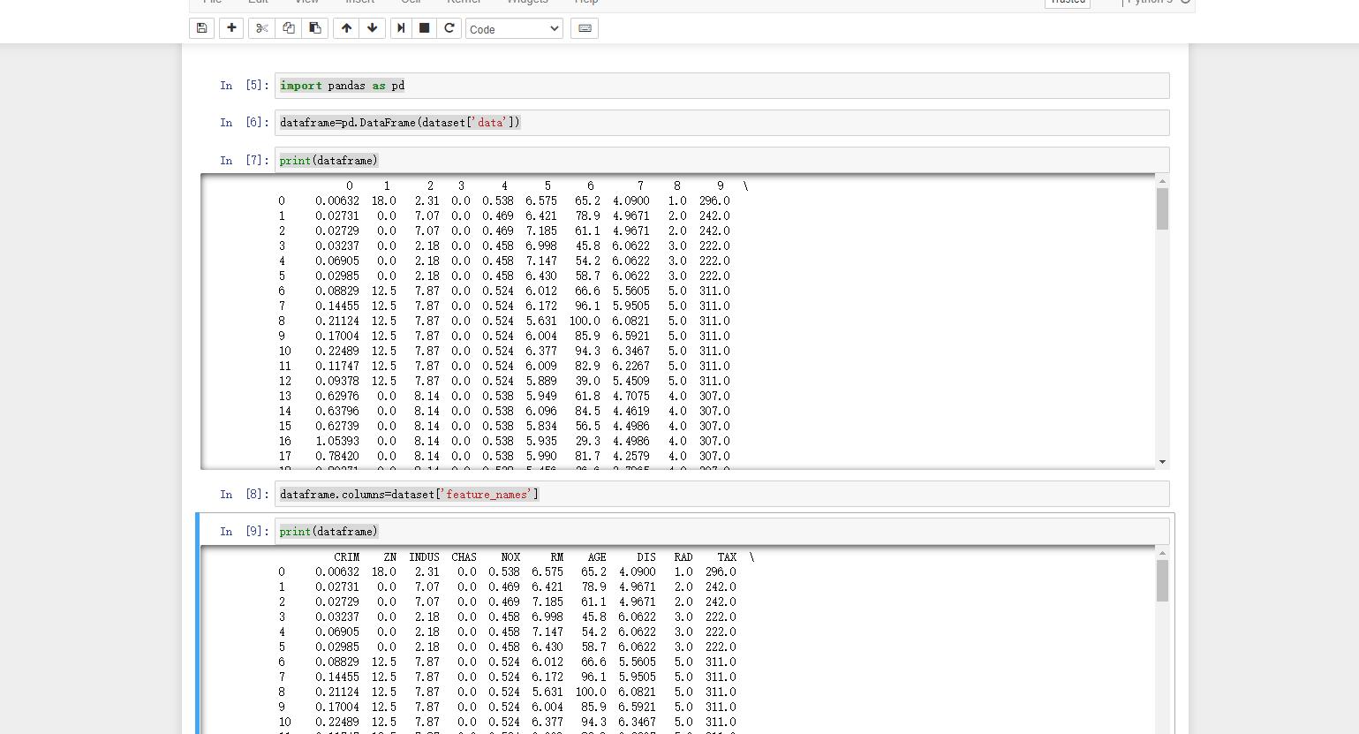The image size is (1359, 734).
Task: Click the RAD column header
Action: [683, 557]
